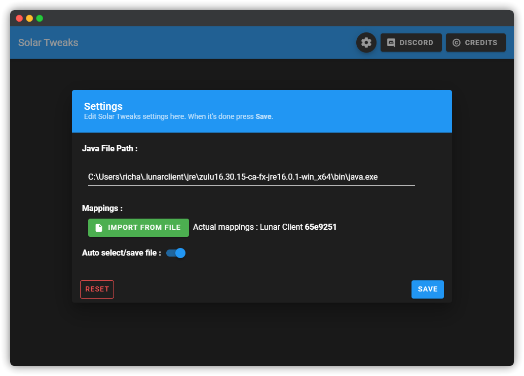Image resolution: width=524 pixels, height=376 pixels.
Task: Minimize the window with the yellow button
Action: point(29,18)
